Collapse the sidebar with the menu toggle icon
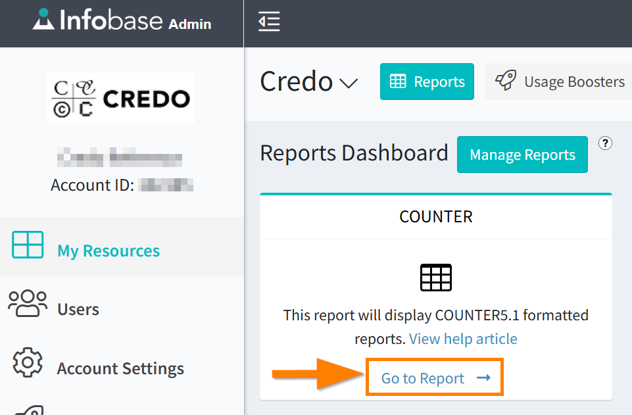The height and width of the screenshot is (415, 632). [x=269, y=21]
